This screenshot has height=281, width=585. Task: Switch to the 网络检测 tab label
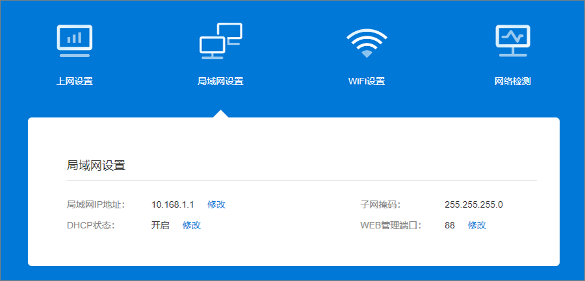tap(513, 81)
